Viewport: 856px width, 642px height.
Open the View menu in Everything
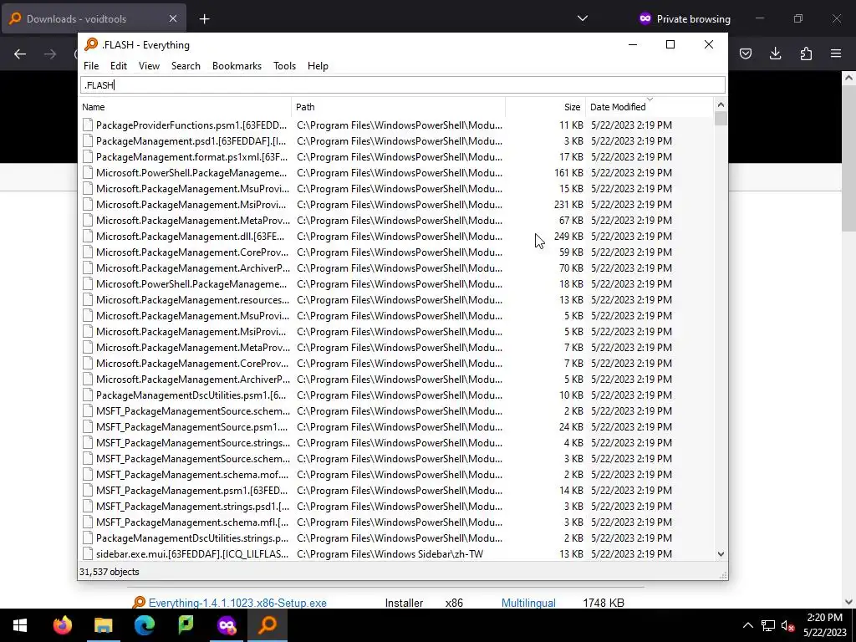pos(149,66)
